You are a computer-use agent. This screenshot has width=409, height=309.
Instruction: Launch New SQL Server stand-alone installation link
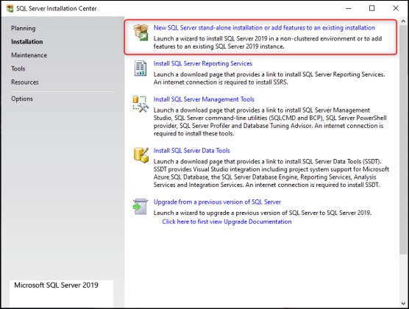pyautogui.click(x=264, y=28)
